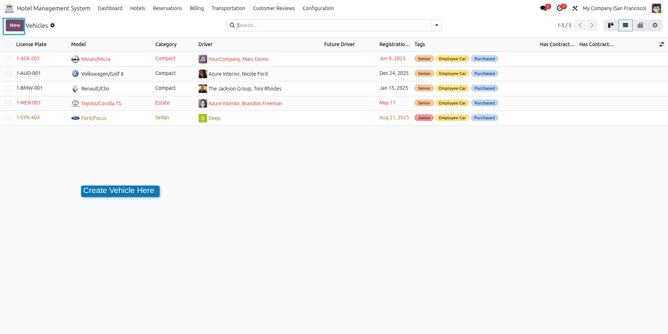Open the Billing menu
The image size is (668, 334).
(x=197, y=8)
